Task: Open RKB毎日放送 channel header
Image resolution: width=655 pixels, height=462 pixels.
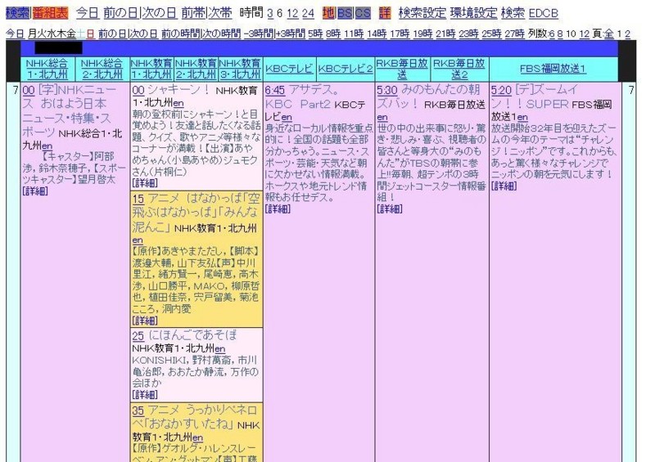Action: click(402, 69)
